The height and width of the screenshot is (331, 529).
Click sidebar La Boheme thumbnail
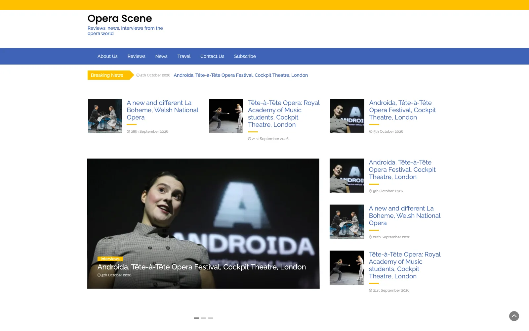click(x=347, y=222)
